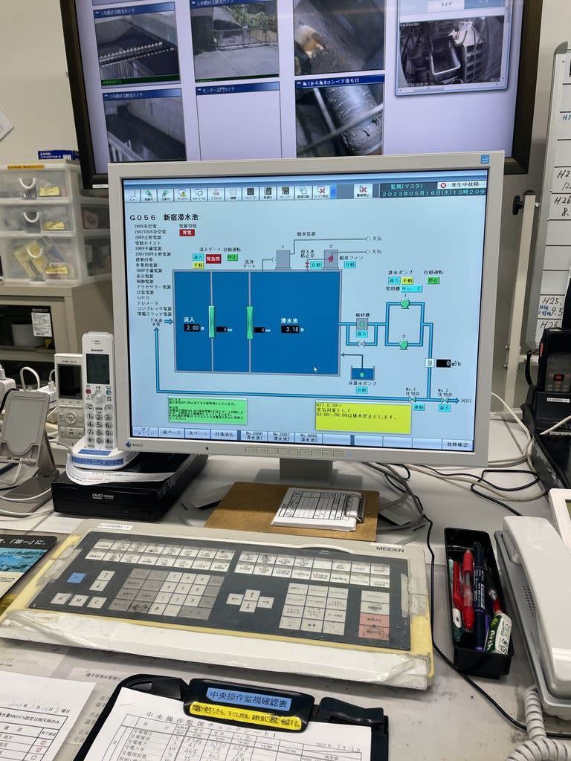Click the drainage pump 遠方 mode label

pos(394,280)
